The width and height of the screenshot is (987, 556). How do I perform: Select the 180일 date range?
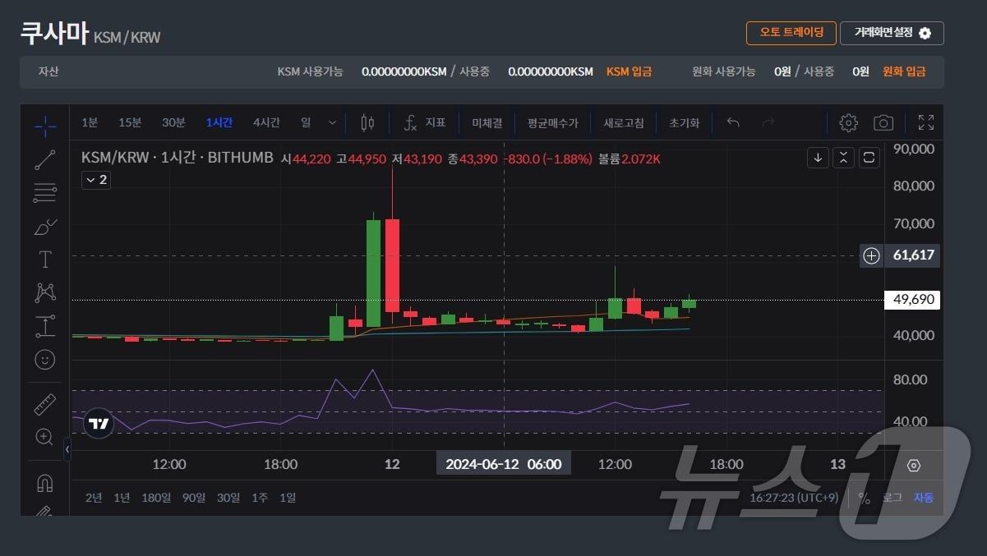(156, 498)
